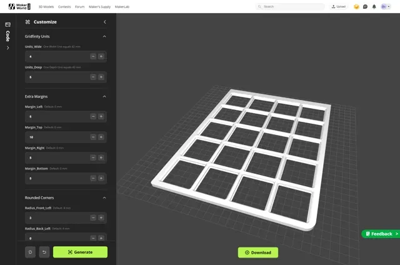The width and height of the screenshot is (400, 265).
Task: Decrease Margin_Left value
Action: click(93, 116)
